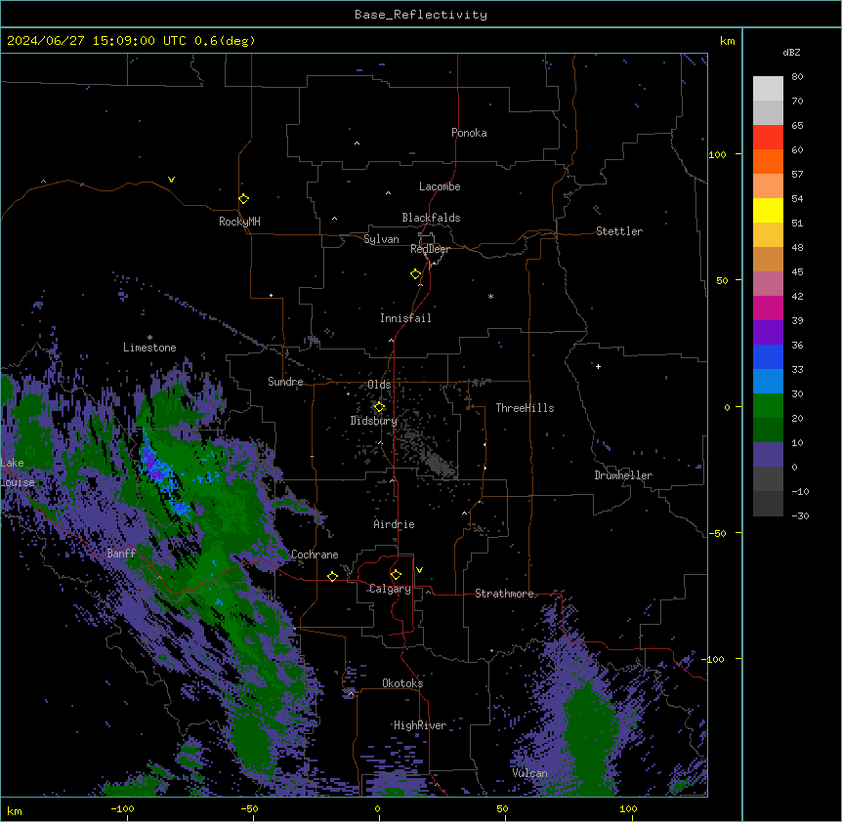Image resolution: width=842 pixels, height=822 pixels.
Task: Click the yellow diamond marker above Calgary label
Action: pos(396,575)
